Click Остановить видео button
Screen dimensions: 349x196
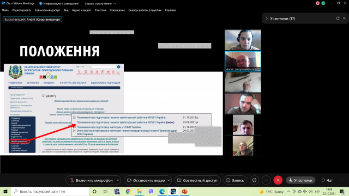[x=146, y=180]
